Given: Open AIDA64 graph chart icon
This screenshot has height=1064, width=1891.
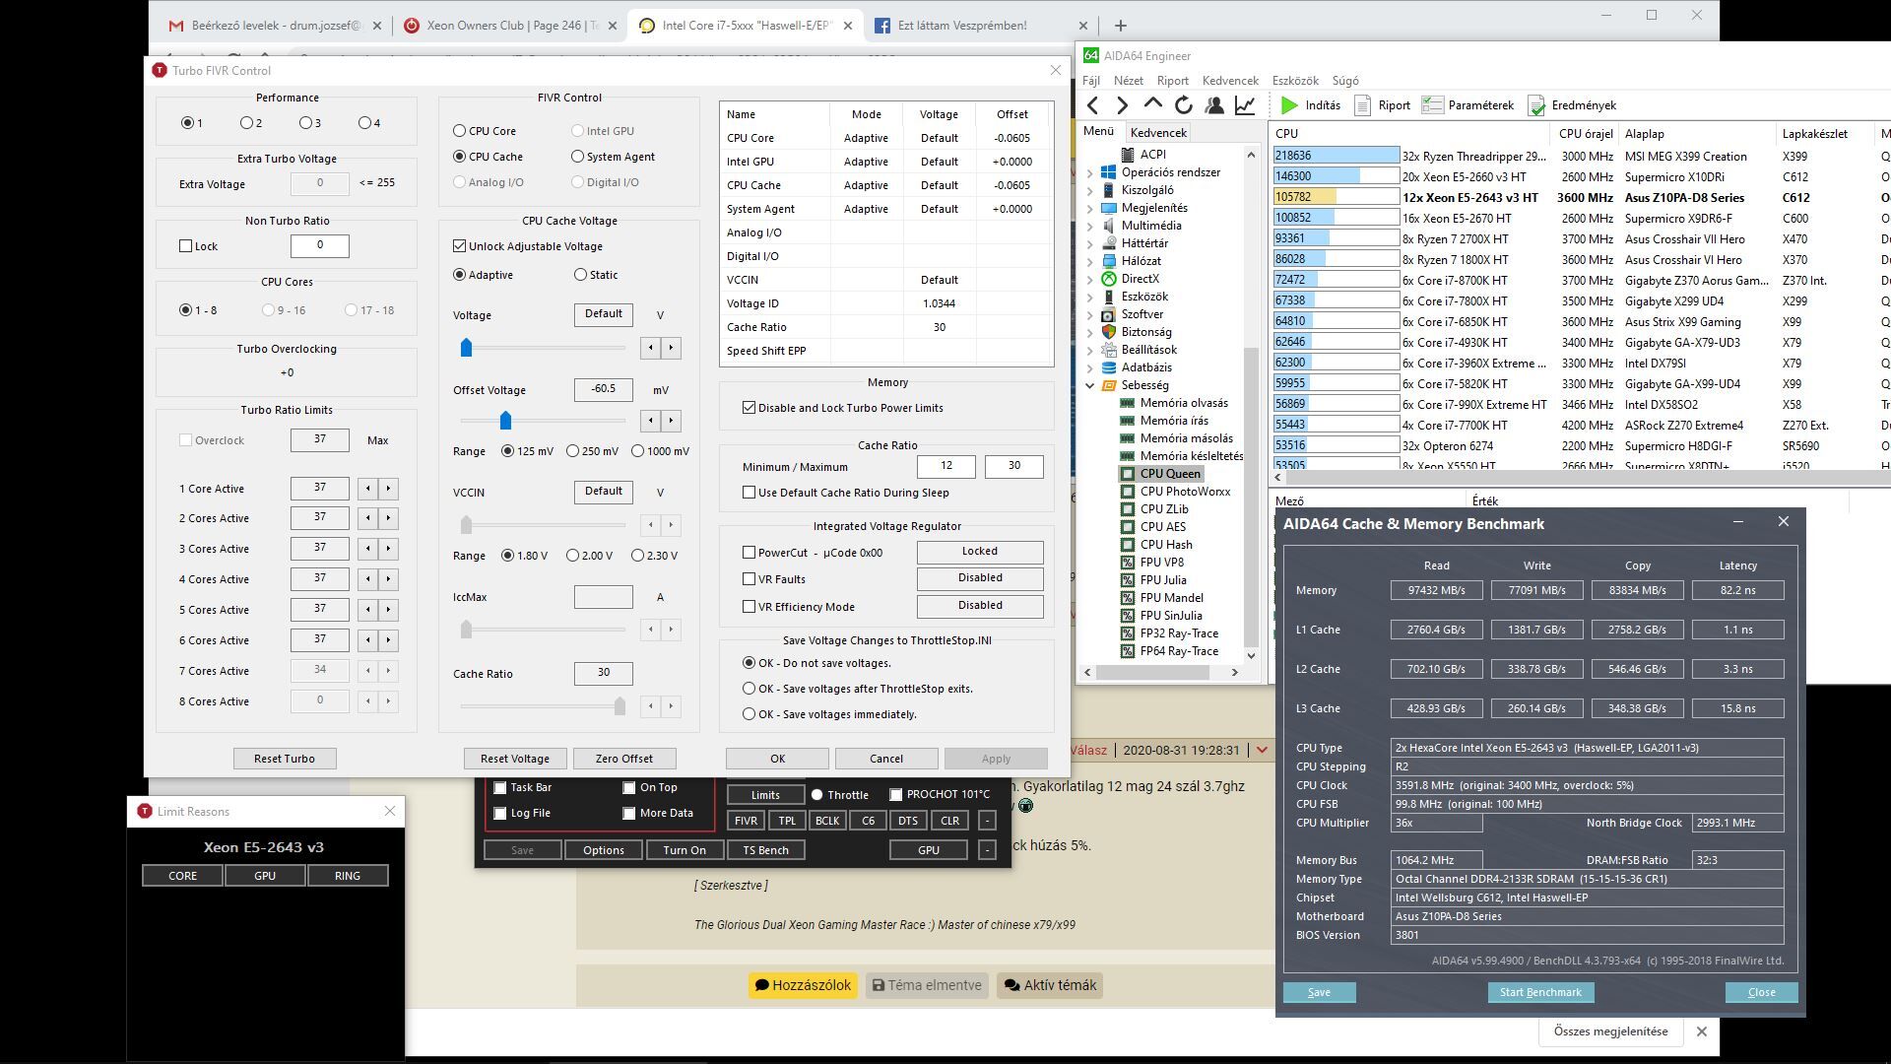Looking at the screenshot, I should pos(1245,105).
